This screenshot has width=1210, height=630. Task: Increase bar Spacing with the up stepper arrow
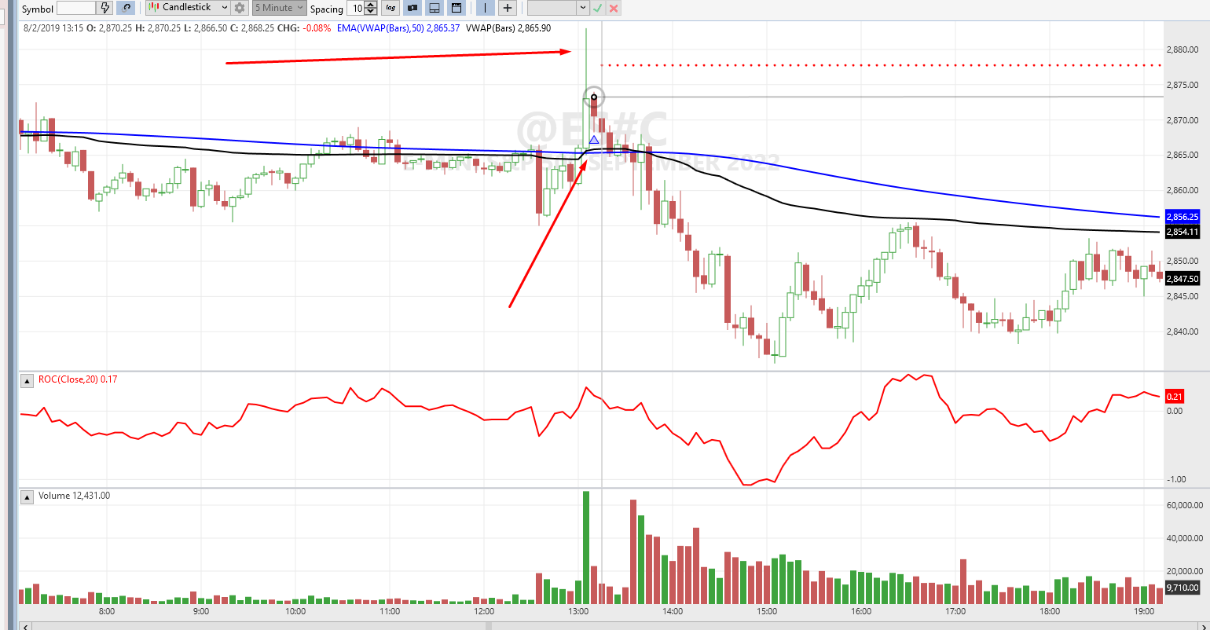pyautogui.click(x=368, y=5)
